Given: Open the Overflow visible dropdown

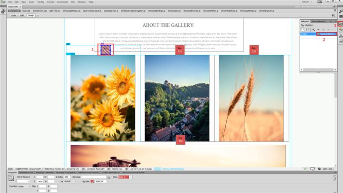Looking at the screenshot, I should click(x=24, y=187).
